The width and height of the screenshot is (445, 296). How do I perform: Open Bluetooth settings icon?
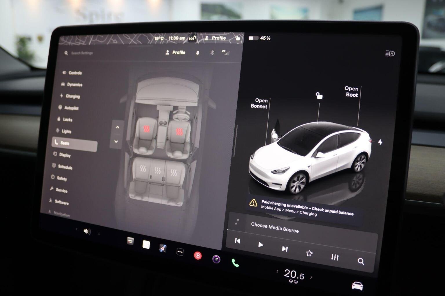coord(212,53)
